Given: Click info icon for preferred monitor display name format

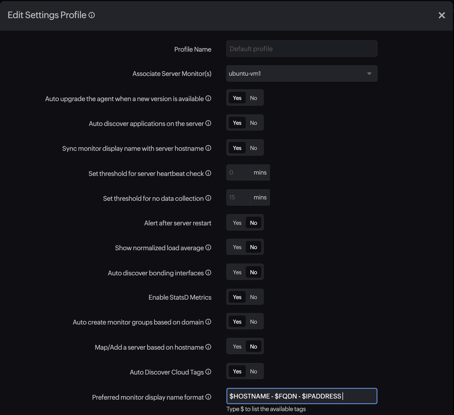Looking at the screenshot, I should tap(208, 397).
